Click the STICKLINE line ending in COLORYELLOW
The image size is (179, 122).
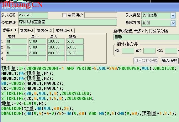pos(46,94)
